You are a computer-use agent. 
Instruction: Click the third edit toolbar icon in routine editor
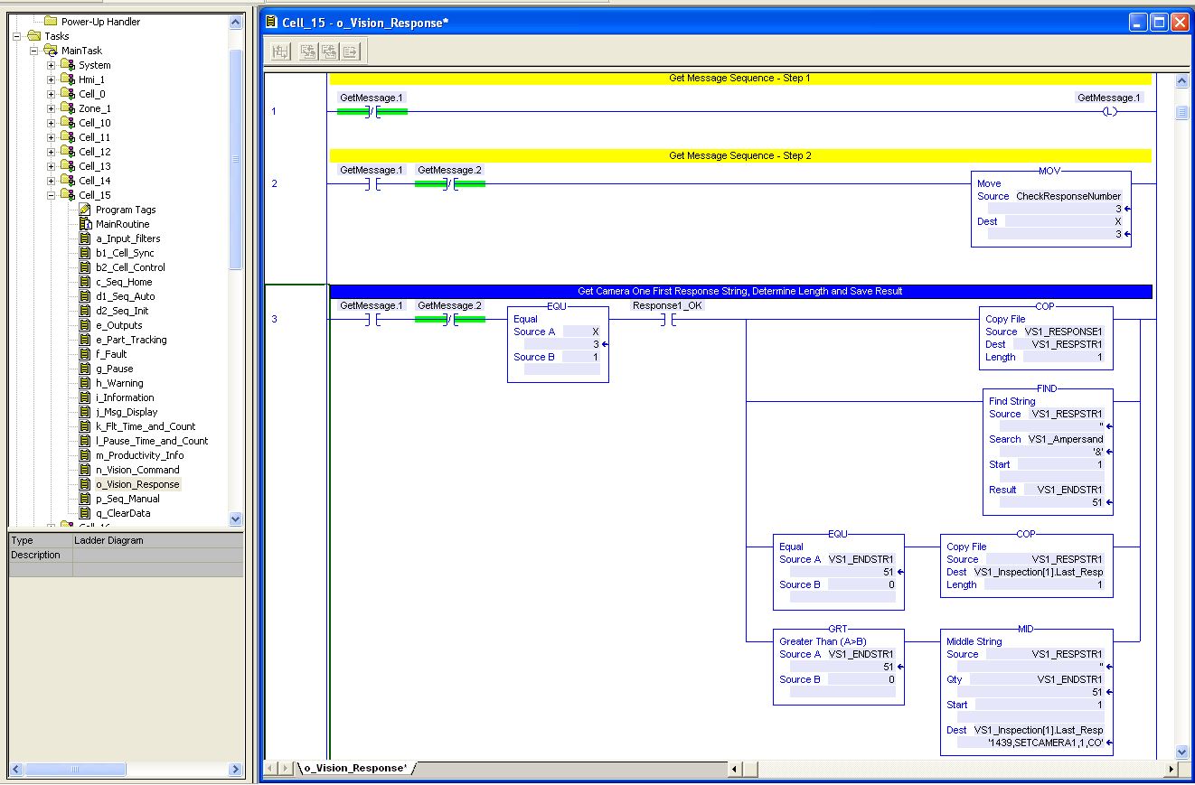click(330, 51)
